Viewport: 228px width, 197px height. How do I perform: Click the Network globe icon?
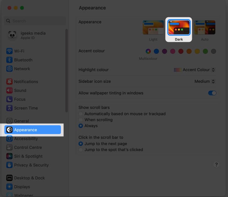point(9,69)
